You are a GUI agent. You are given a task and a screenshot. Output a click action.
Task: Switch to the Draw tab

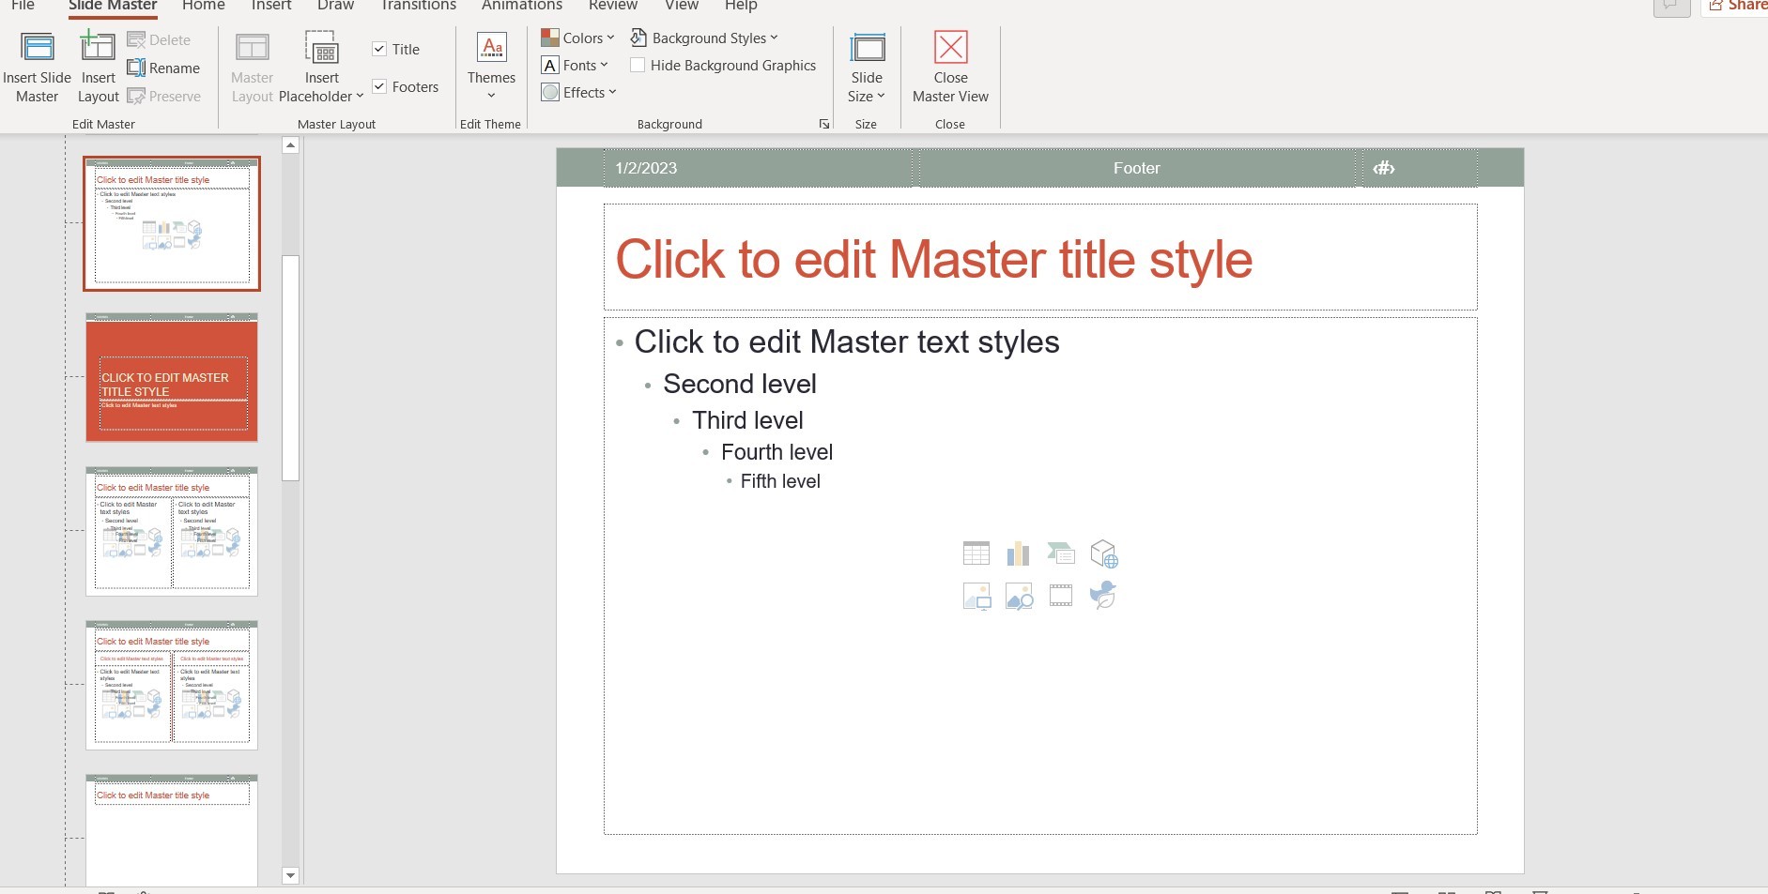335,6
